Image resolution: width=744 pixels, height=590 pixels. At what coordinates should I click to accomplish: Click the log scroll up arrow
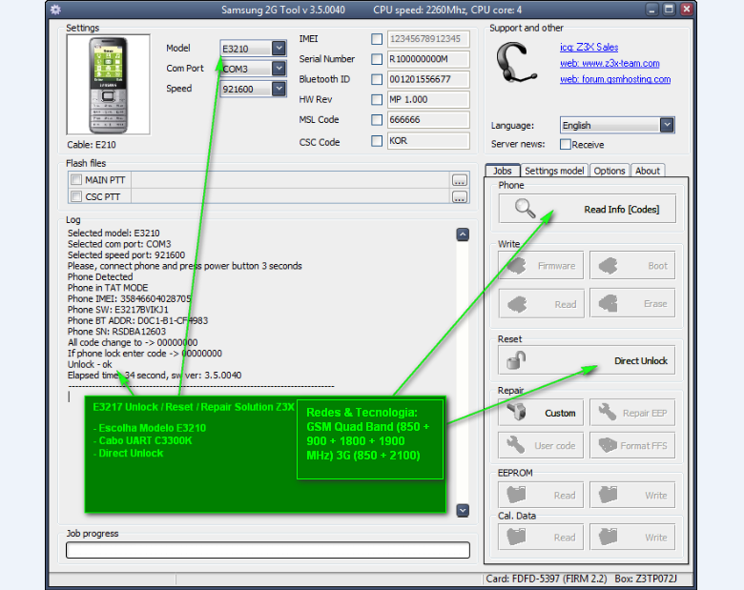tap(463, 234)
